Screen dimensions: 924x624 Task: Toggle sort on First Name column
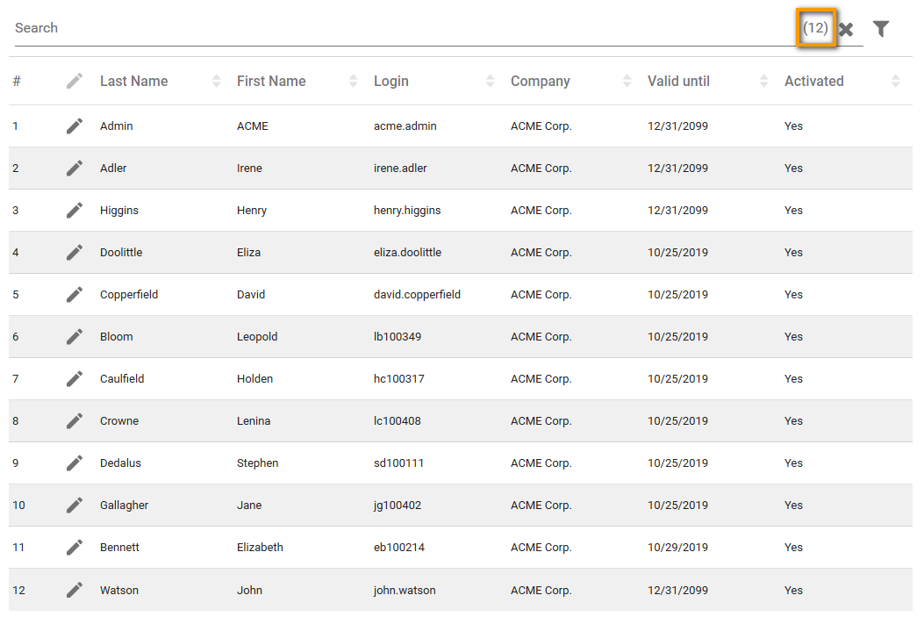354,82
